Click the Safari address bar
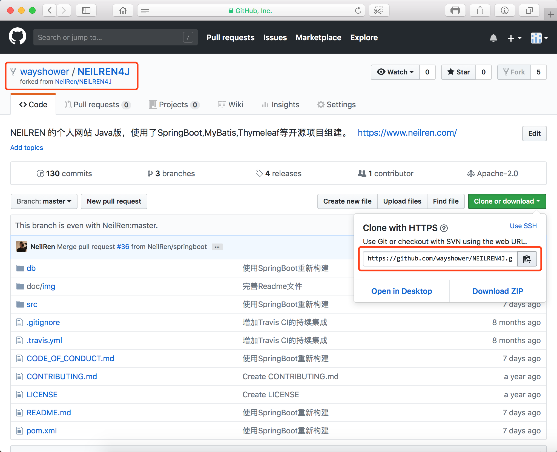 pyautogui.click(x=251, y=11)
